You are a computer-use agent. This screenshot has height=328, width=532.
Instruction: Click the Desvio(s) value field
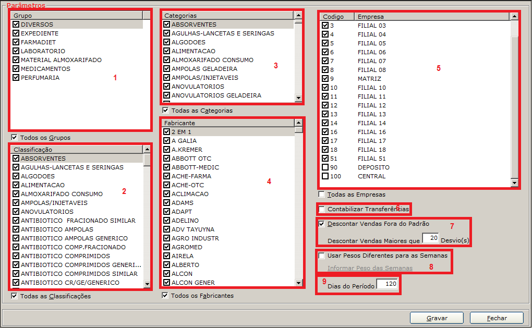click(430, 238)
